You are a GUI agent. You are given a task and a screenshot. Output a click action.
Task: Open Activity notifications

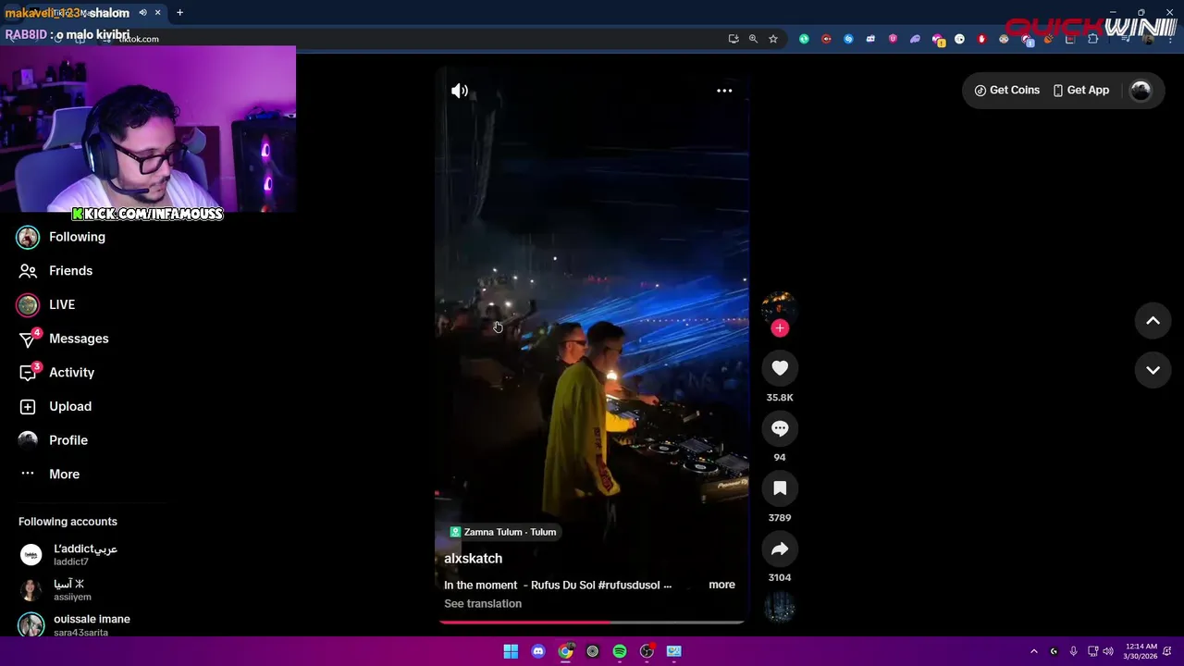click(x=57, y=373)
